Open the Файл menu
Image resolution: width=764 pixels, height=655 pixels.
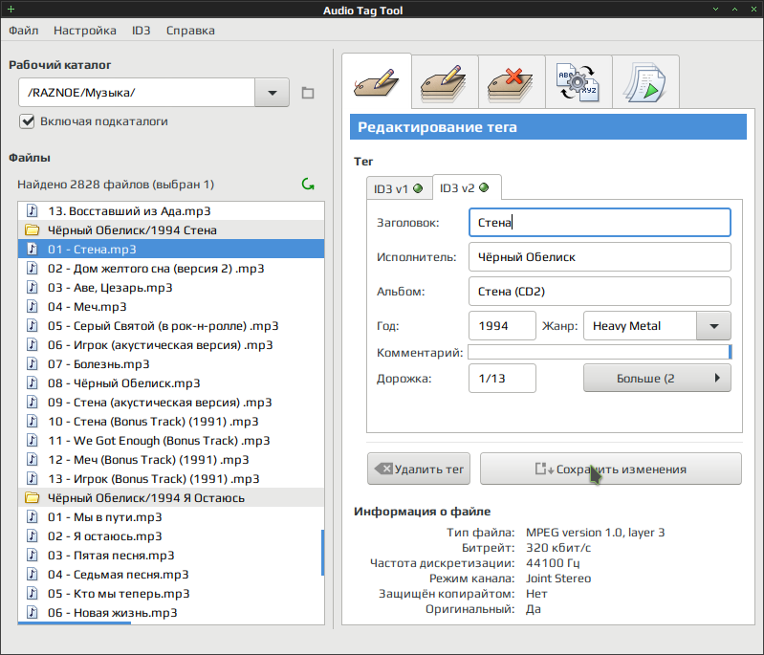23,31
